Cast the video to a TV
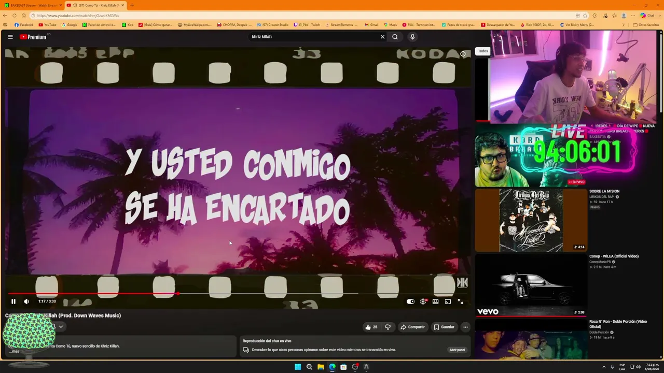The width and height of the screenshot is (664, 373). [x=448, y=302]
